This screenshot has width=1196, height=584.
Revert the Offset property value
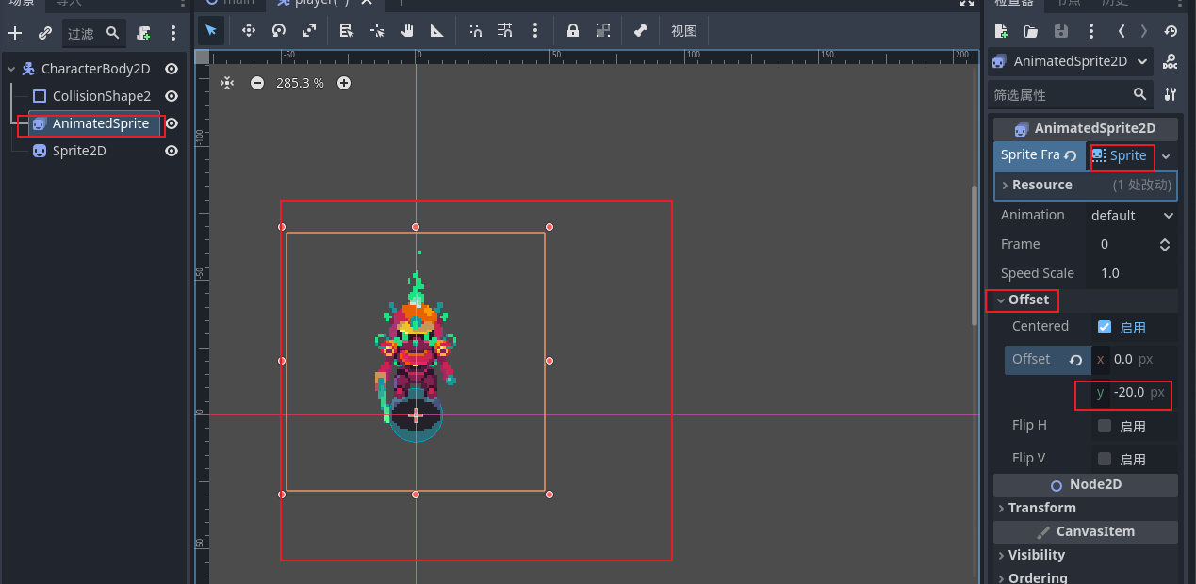tap(1075, 360)
